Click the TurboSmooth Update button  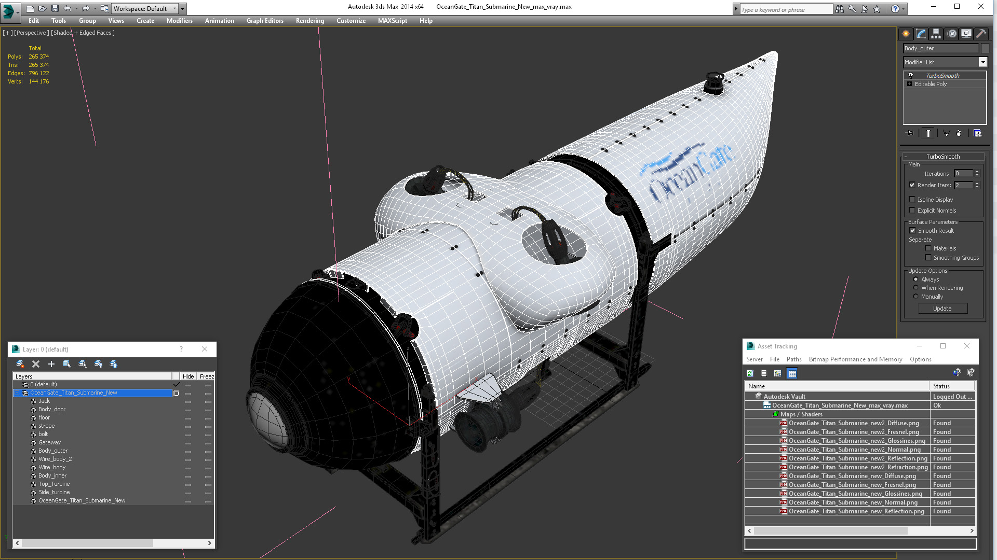point(942,309)
